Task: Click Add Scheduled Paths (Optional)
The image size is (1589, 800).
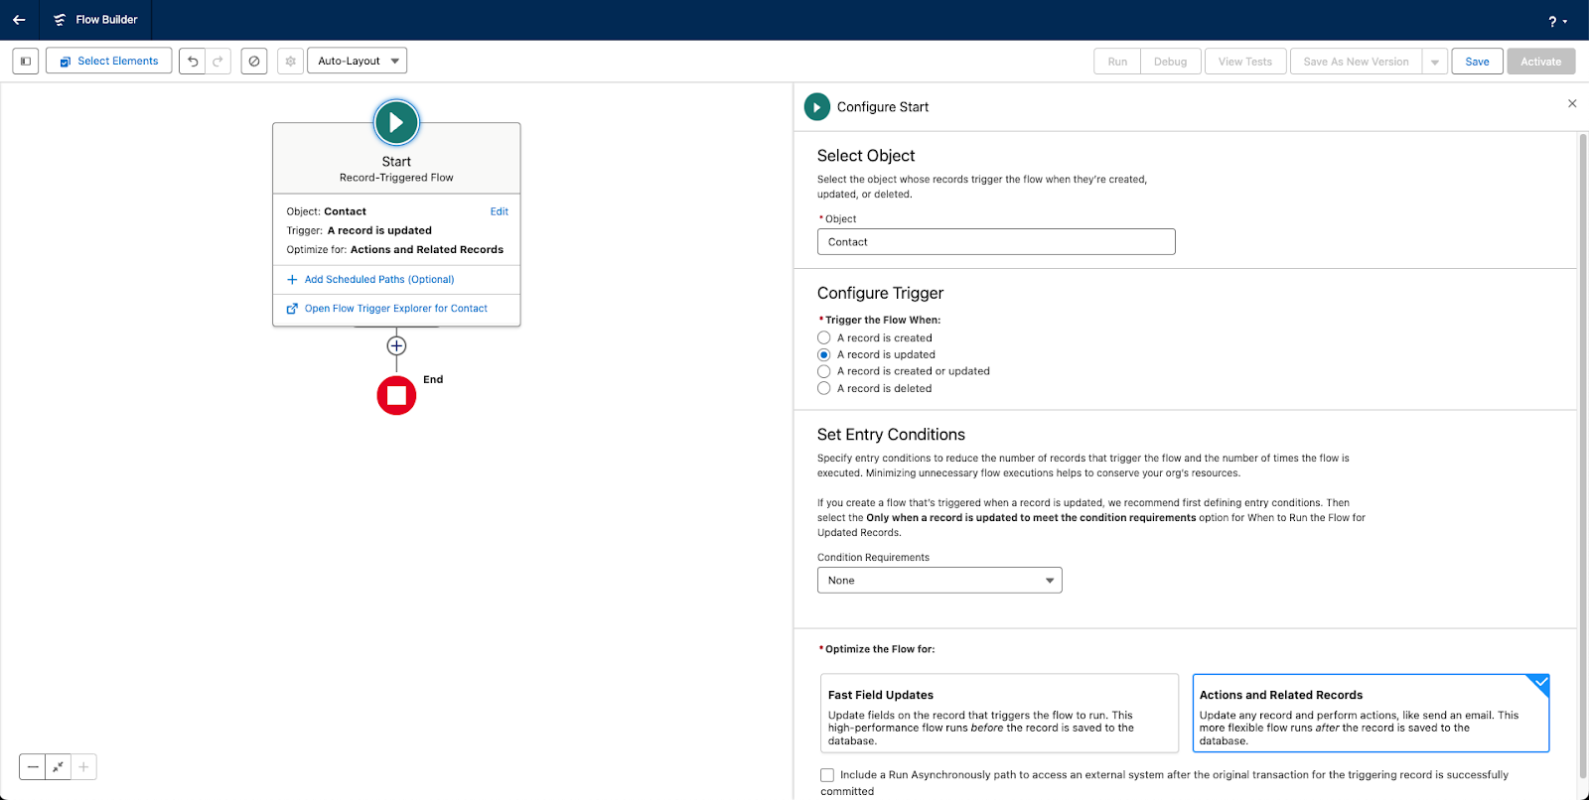Action: click(379, 280)
